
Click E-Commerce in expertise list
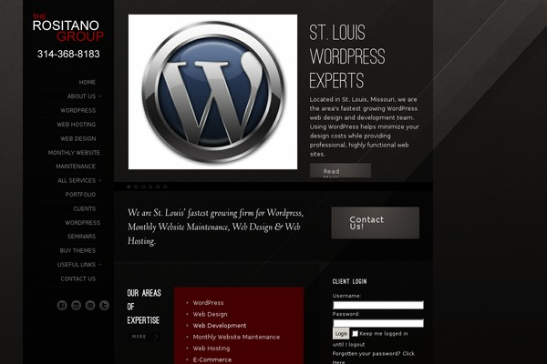coord(212,359)
